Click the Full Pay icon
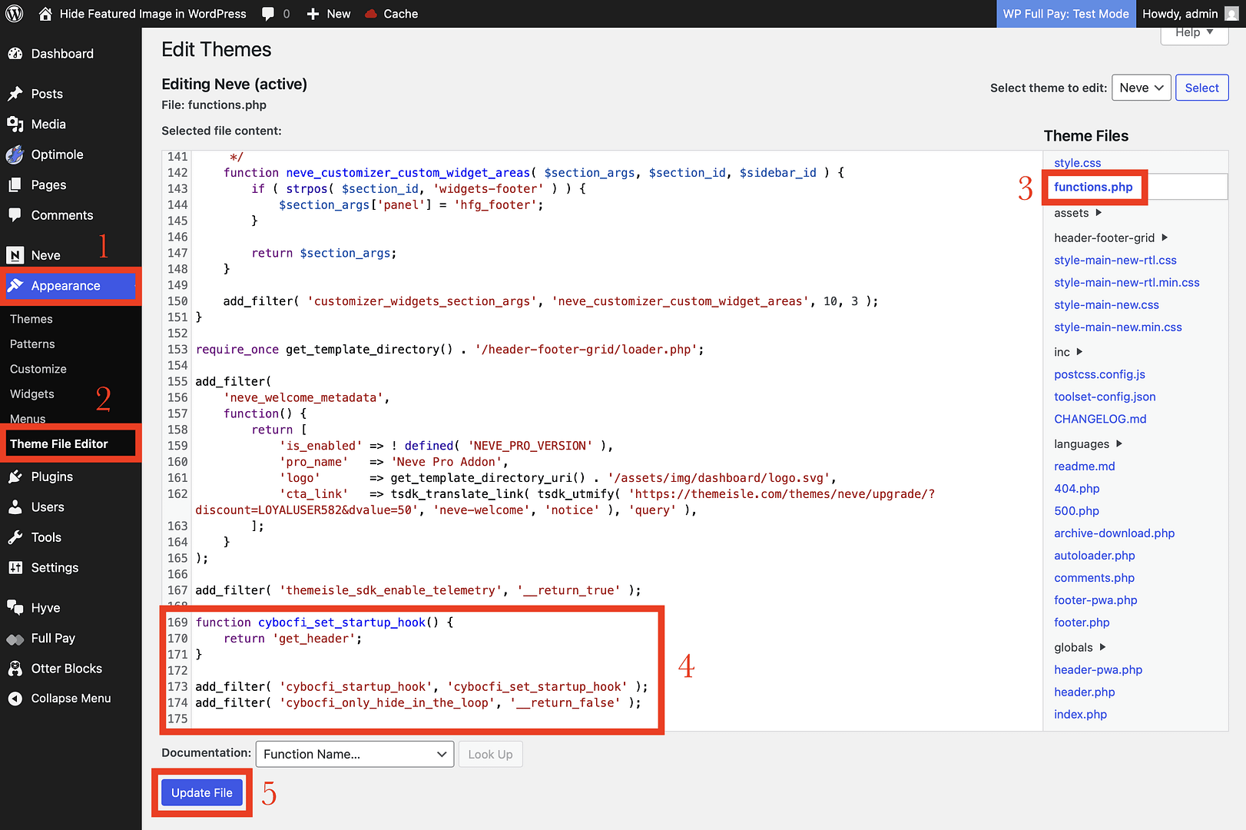The image size is (1246, 830). point(15,639)
